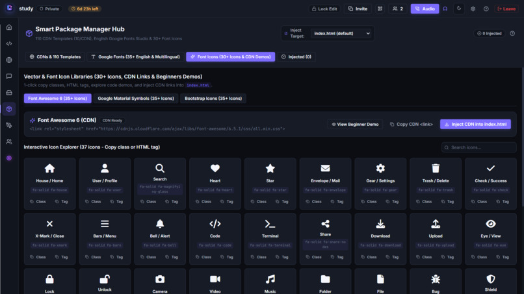Click View Beginner Demo button
The width and height of the screenshot is (524, 294).
point(355,124)
